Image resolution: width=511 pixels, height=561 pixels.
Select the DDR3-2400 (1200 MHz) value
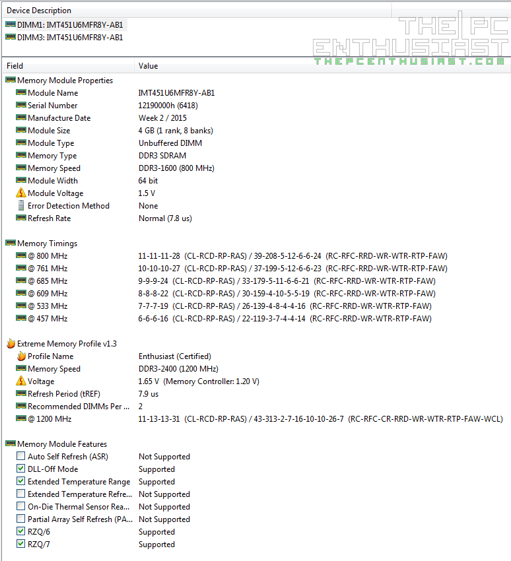[178, 369]
